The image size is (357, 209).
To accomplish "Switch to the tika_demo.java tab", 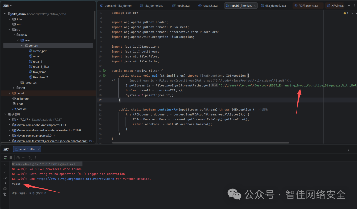I will point(152,6).
